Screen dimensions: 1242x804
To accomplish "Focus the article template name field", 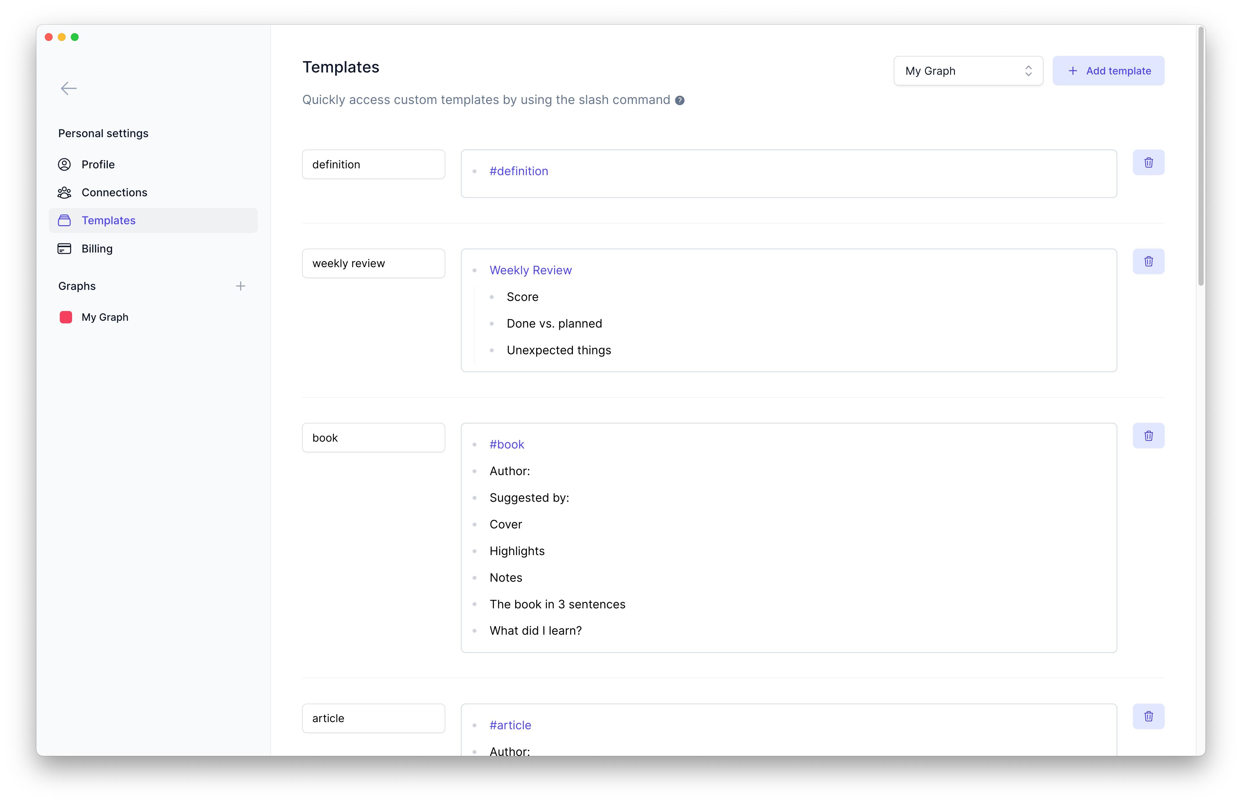I will (x=373, y=719).
